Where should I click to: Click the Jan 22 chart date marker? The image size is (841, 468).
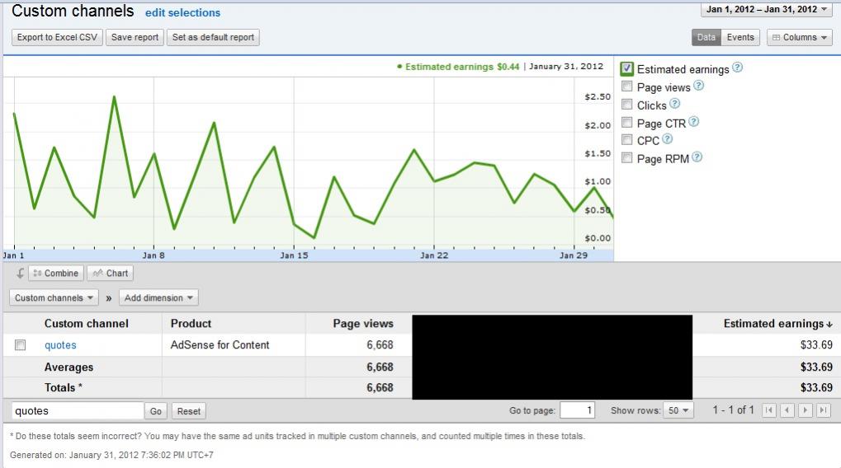[434, 255]
